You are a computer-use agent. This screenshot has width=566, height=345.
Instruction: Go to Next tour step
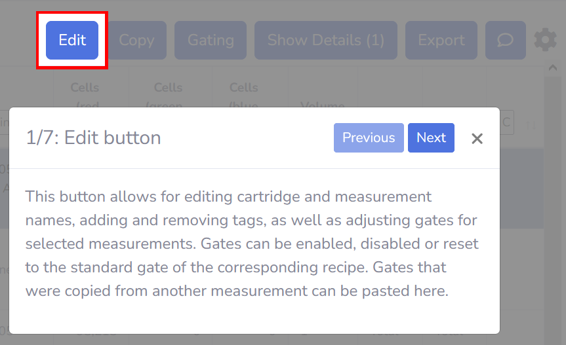pos(431,137)
